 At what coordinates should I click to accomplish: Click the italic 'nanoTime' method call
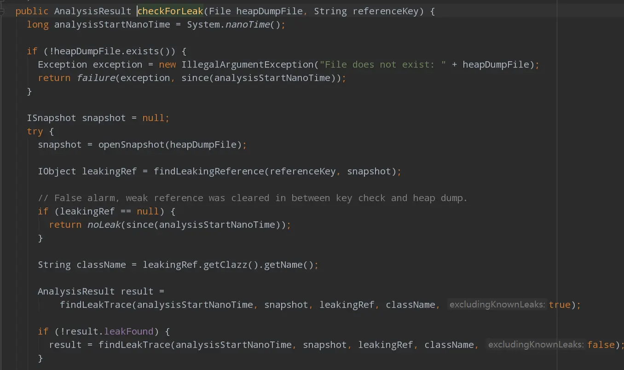click(248, 24)
